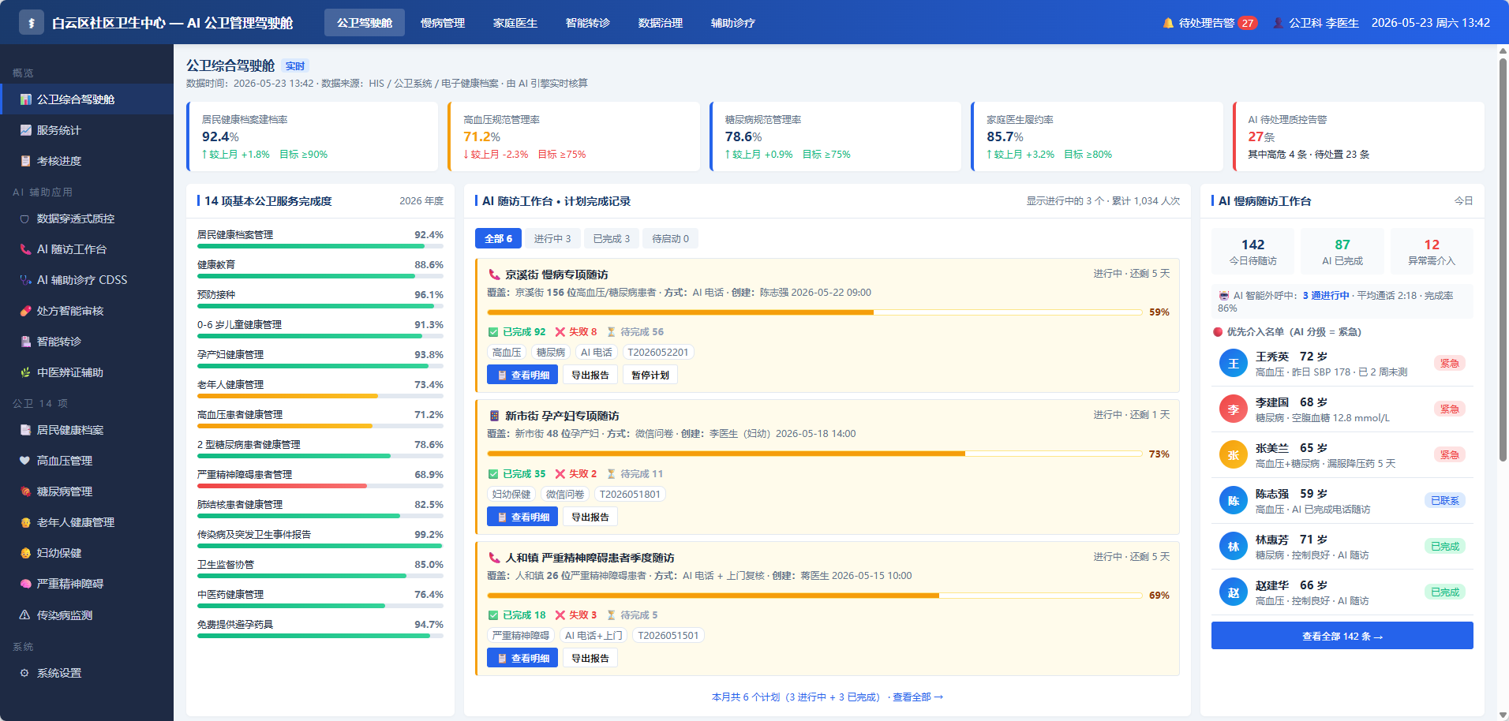The height and width of the screenshot is (721, 1509).
Task: Click the 今日待随访 142 stat tile
Action: 1253,252
